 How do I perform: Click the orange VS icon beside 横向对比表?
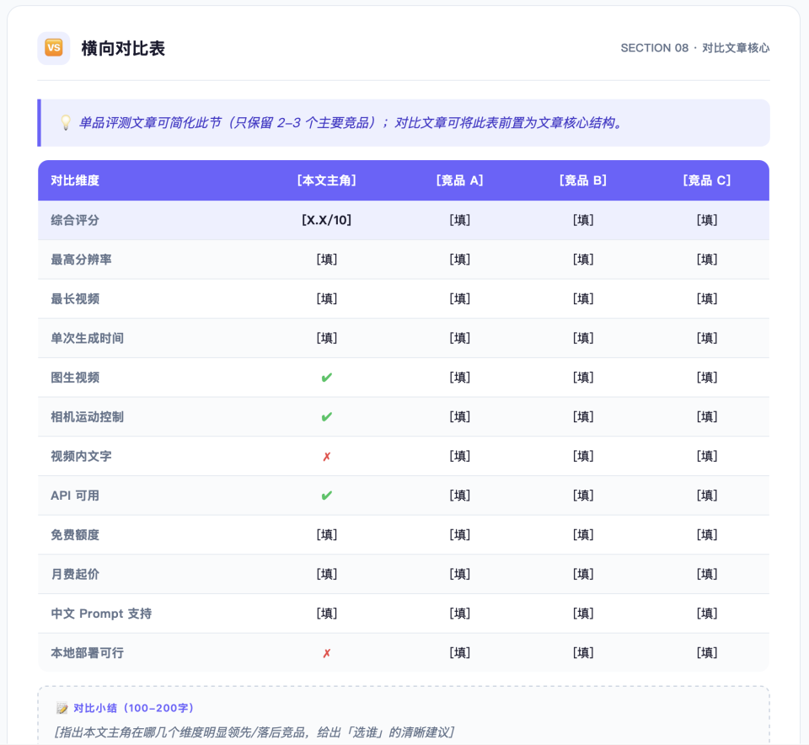54,48
